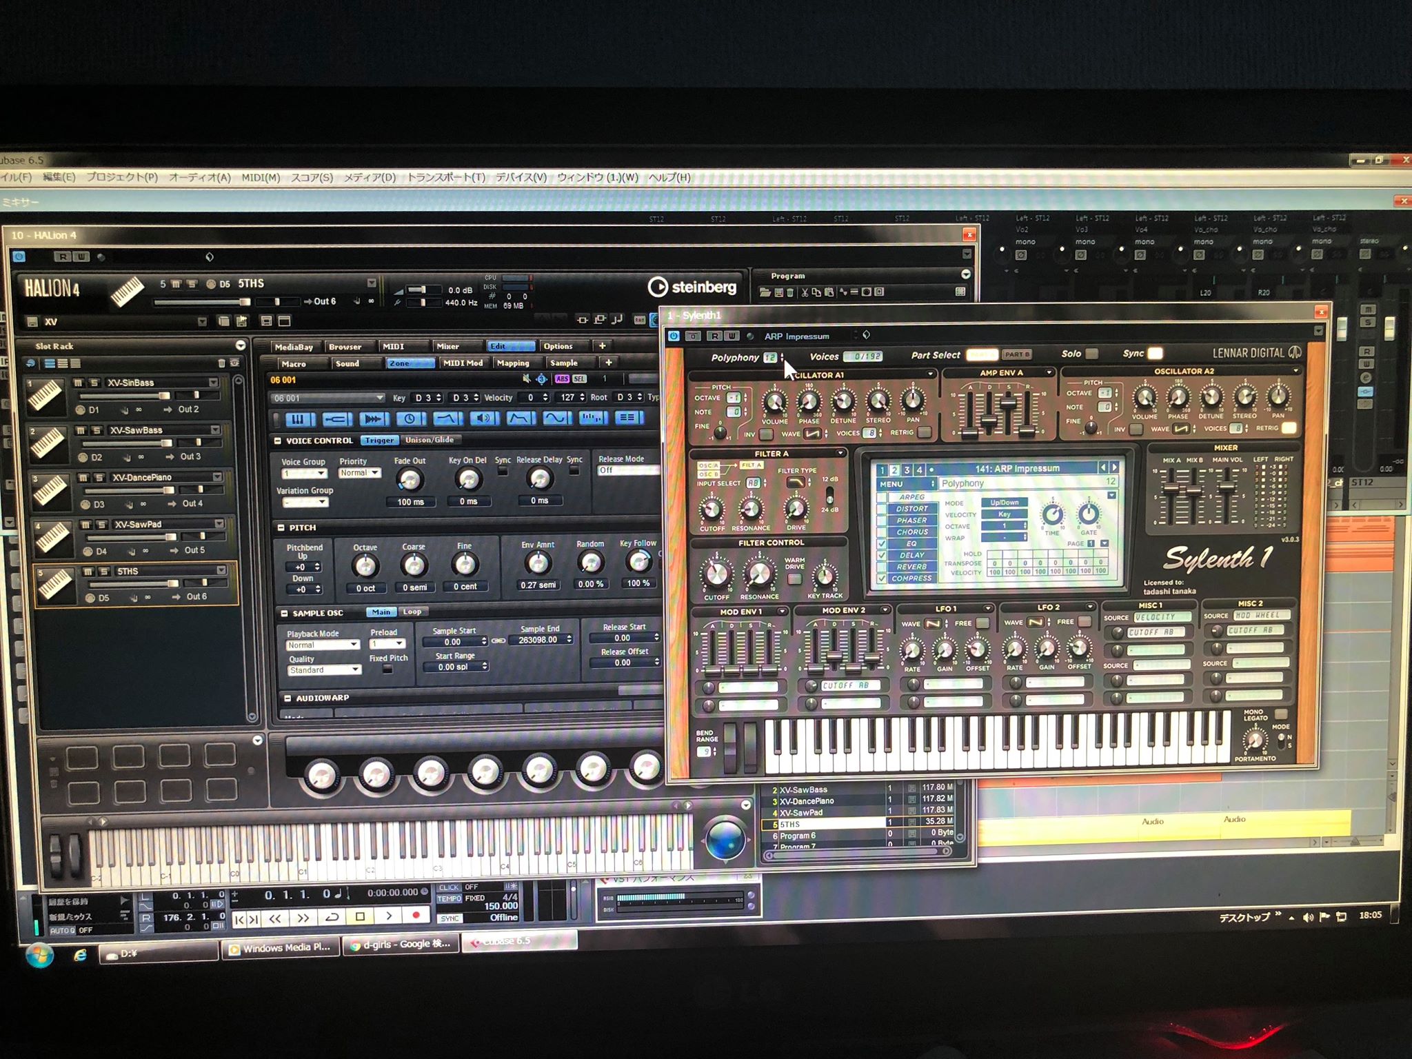1412x1059 pixels.
Task: Enable the DISTORT checkbox in Sylenth1
Action: point(882,509)
